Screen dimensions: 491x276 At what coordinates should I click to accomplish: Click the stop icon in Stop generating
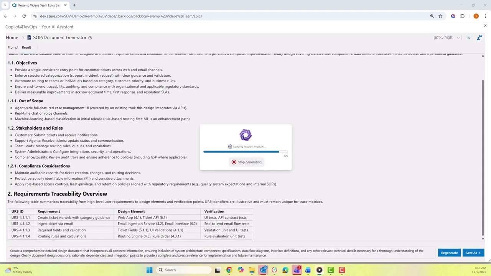coord(234,162)
